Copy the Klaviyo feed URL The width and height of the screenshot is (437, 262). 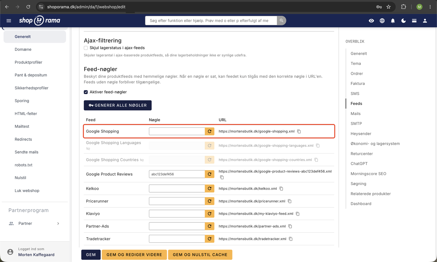pyautogui.click(x=297, y=214)
